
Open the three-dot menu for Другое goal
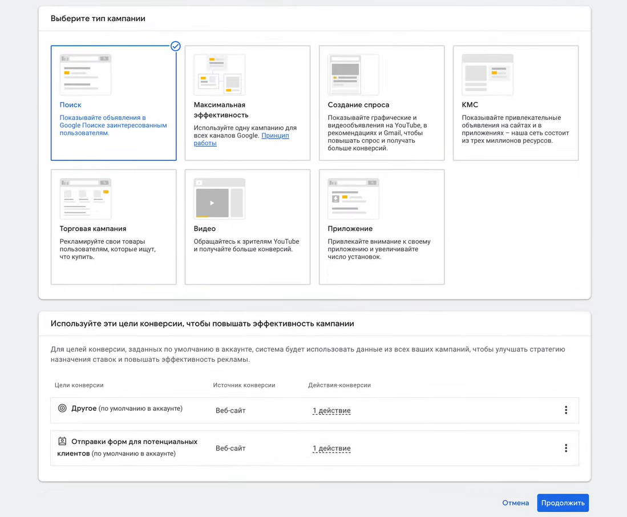[x=566, y=409]
